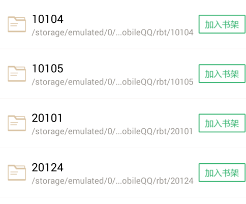Add folder 20101 via 加入书架 button
This screenshot has width=246, height=204.
222,123
